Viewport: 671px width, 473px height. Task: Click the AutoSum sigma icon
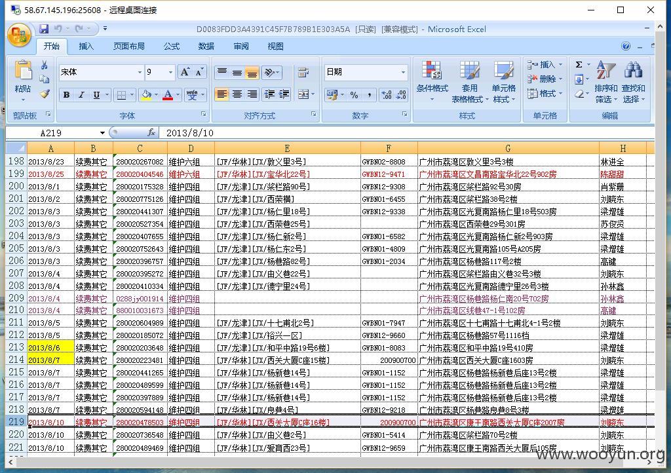coord(579,65)
